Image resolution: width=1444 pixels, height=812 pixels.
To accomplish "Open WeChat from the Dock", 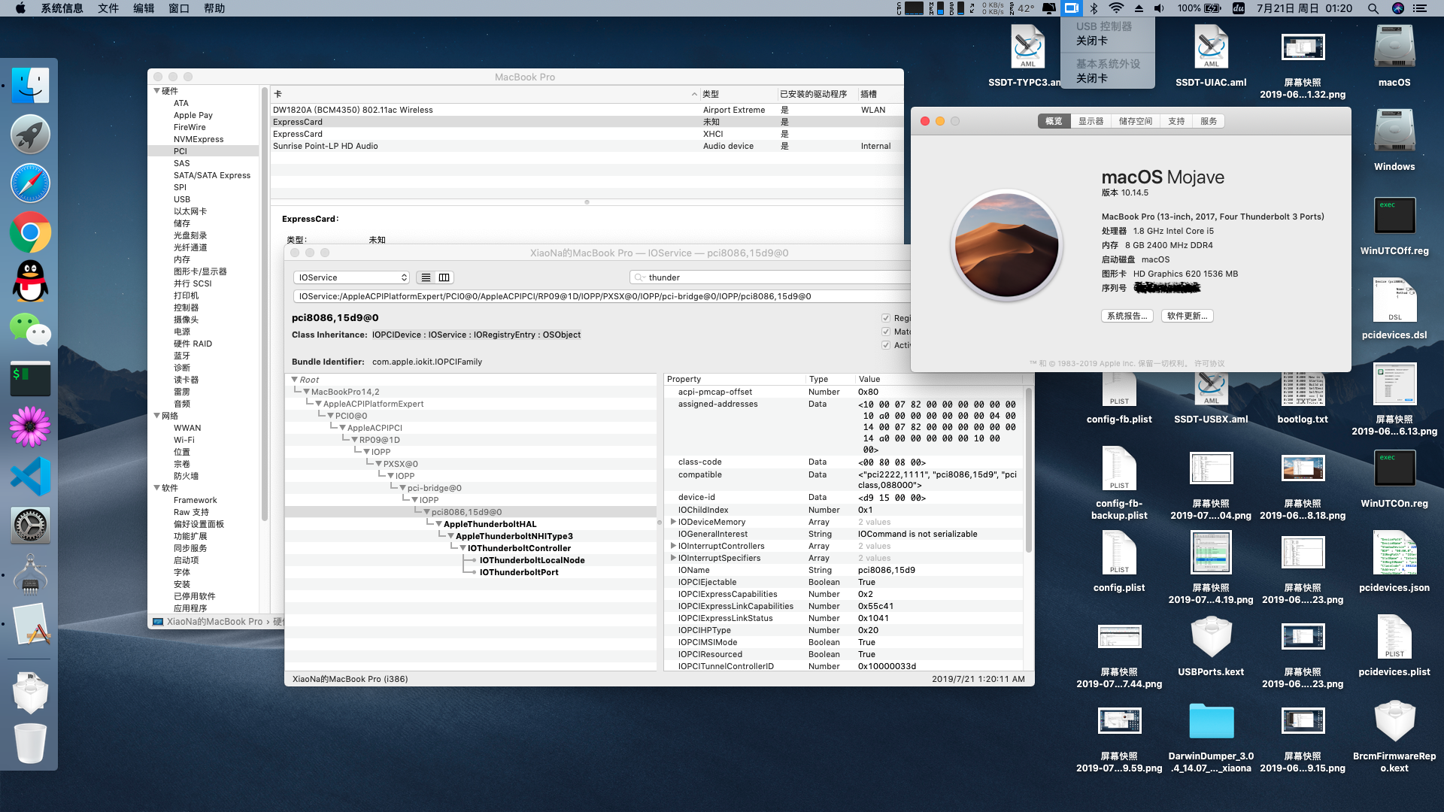I will coord(30,329).
